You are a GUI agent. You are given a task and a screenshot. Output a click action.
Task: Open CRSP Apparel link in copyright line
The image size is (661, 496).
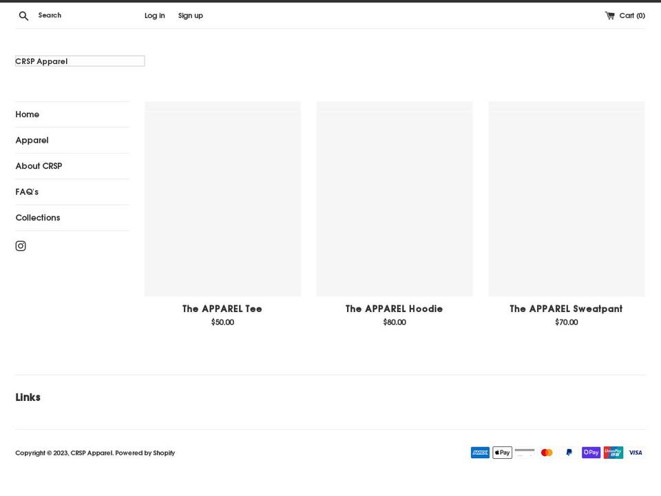pos(92,453)
